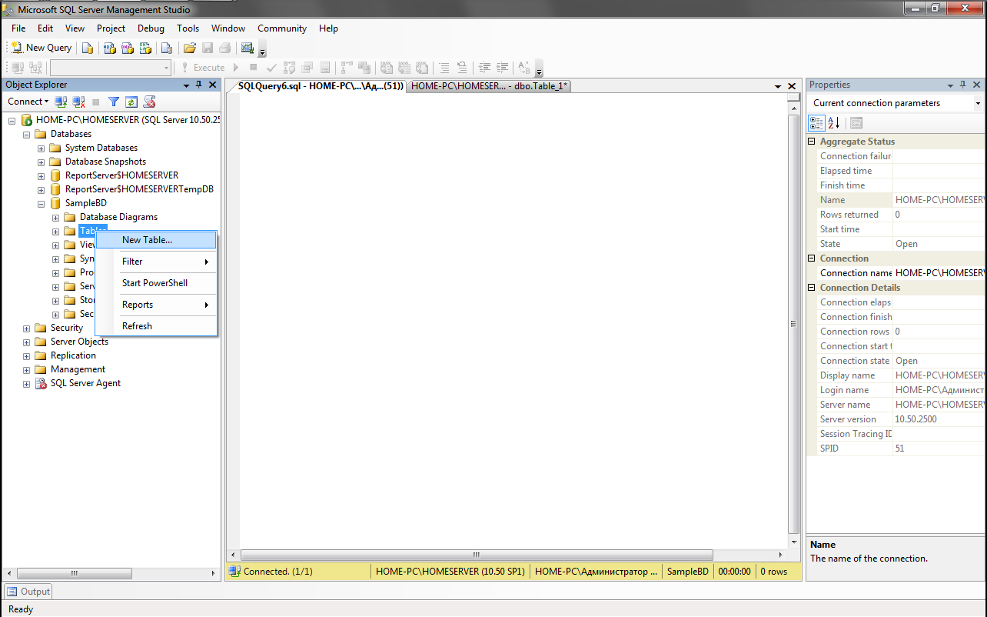Image resolution: width=987 pixels, height=617 pixels.
Task: Choose Refresh in context menu
Action: (156, 326)
